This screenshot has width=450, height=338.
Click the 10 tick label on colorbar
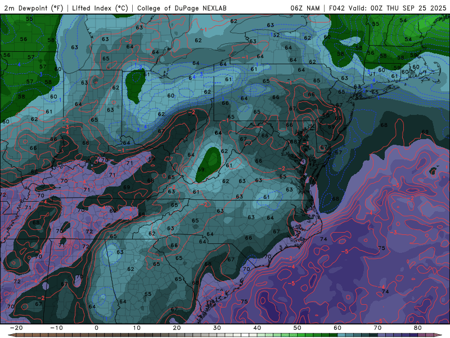pyautogui.click(x=137, y=328)
